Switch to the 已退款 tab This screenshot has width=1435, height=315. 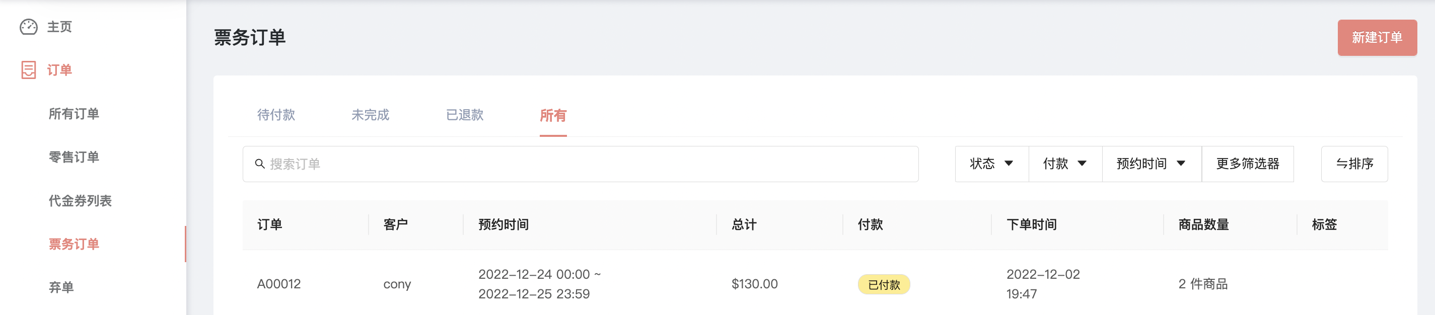click(465, 115)
